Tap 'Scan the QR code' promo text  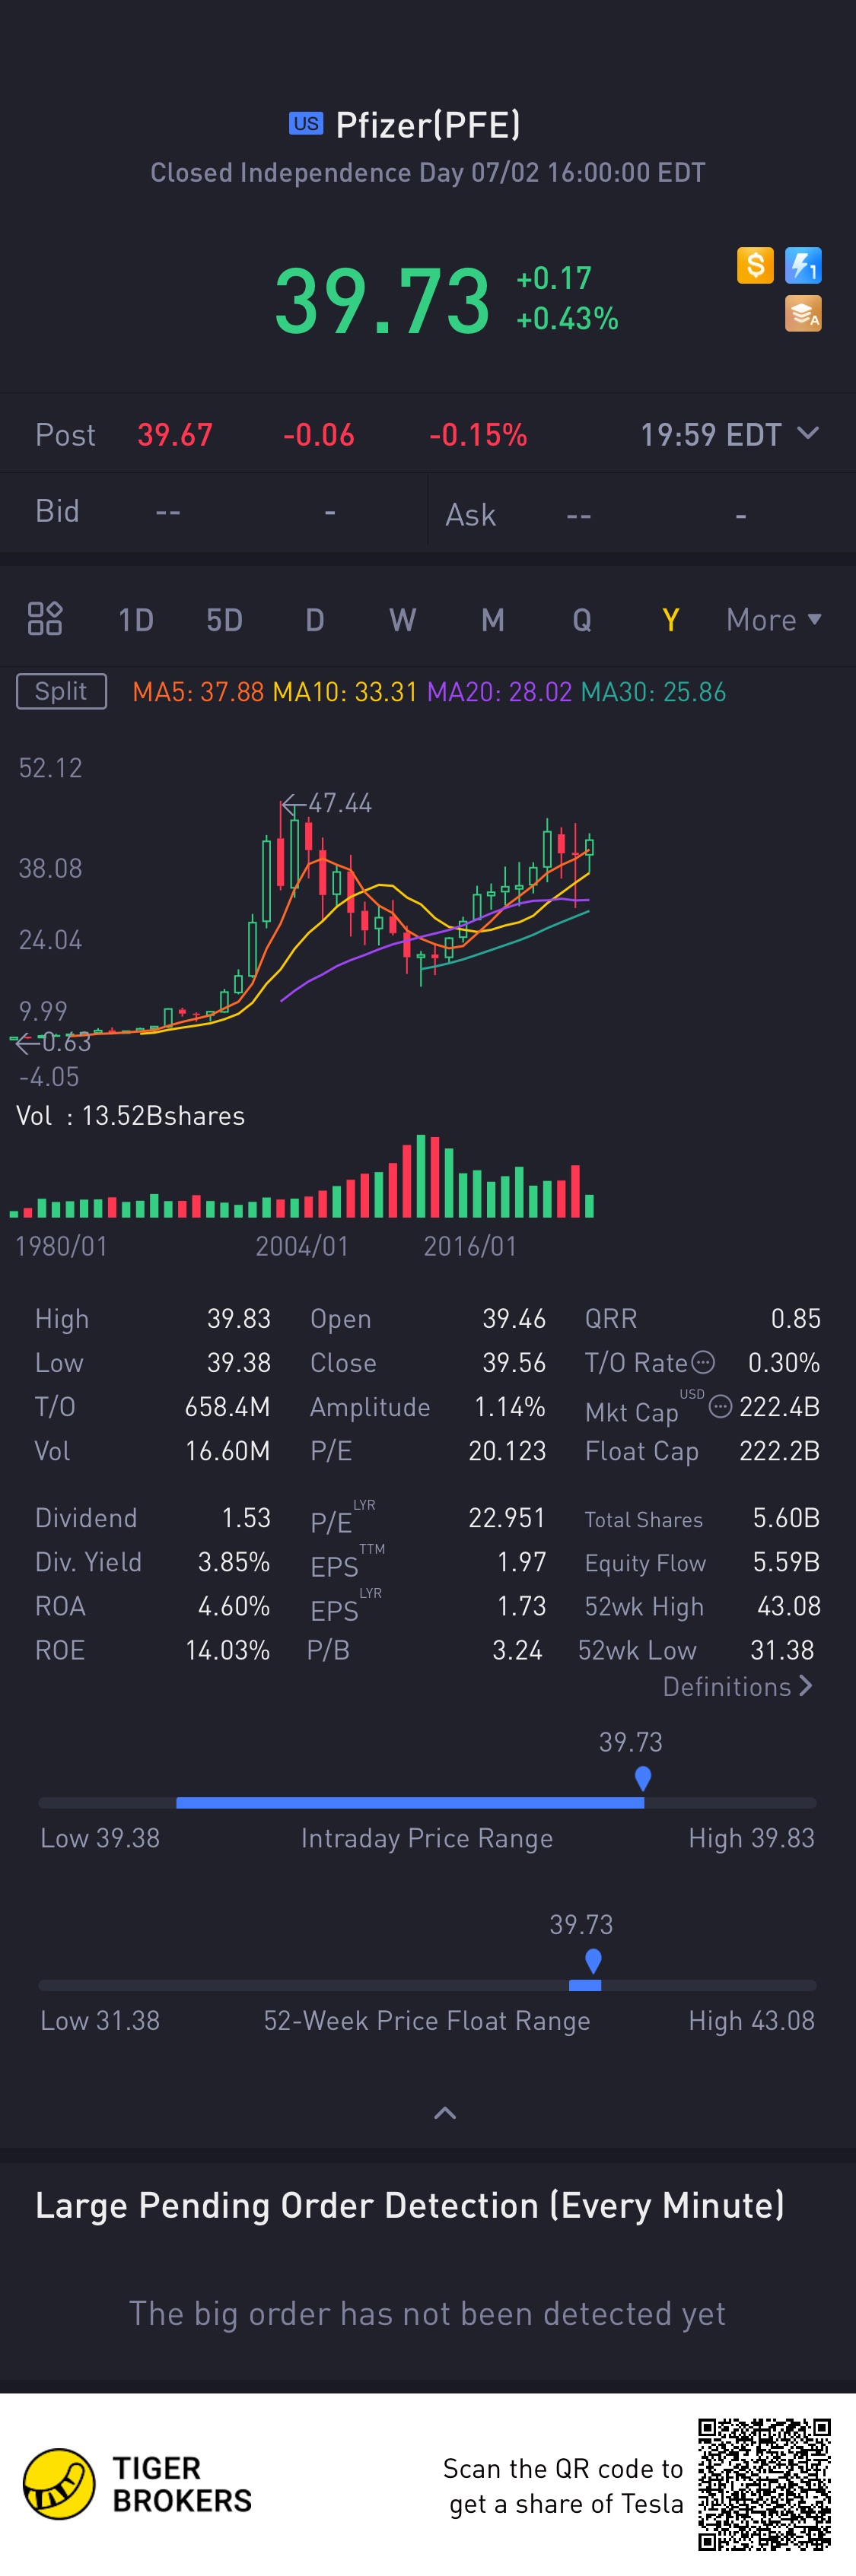tap(563, 2486)
